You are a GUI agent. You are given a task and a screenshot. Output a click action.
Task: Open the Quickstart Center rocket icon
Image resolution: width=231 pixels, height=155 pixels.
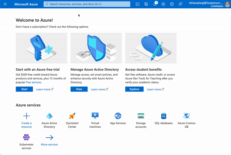(x=72, y=116)
